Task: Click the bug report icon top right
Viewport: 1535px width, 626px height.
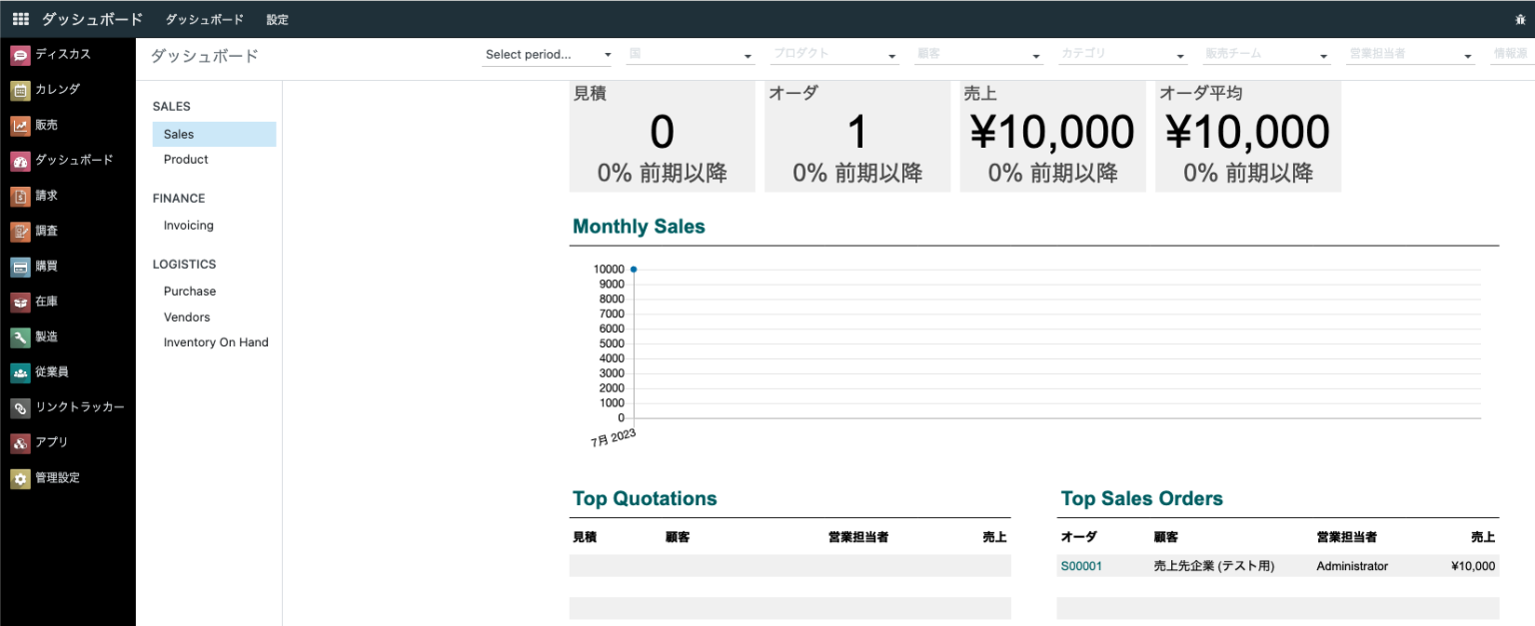Action: pyautogui.click(x=1520, y=19)
